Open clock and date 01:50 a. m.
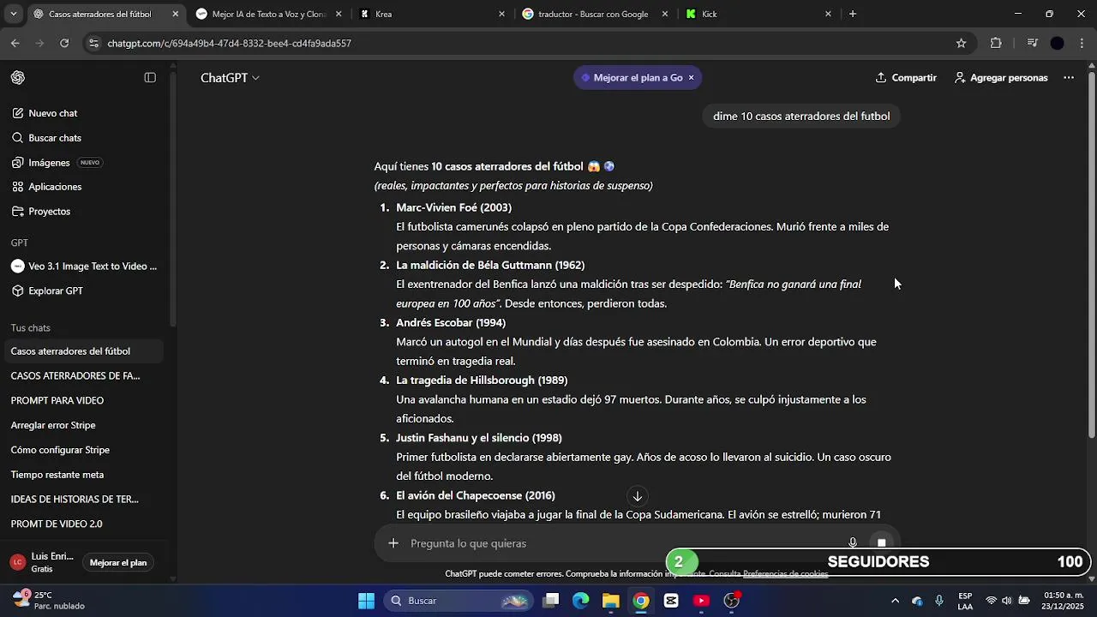1097x617 pixels. (x=1063, y=600)
